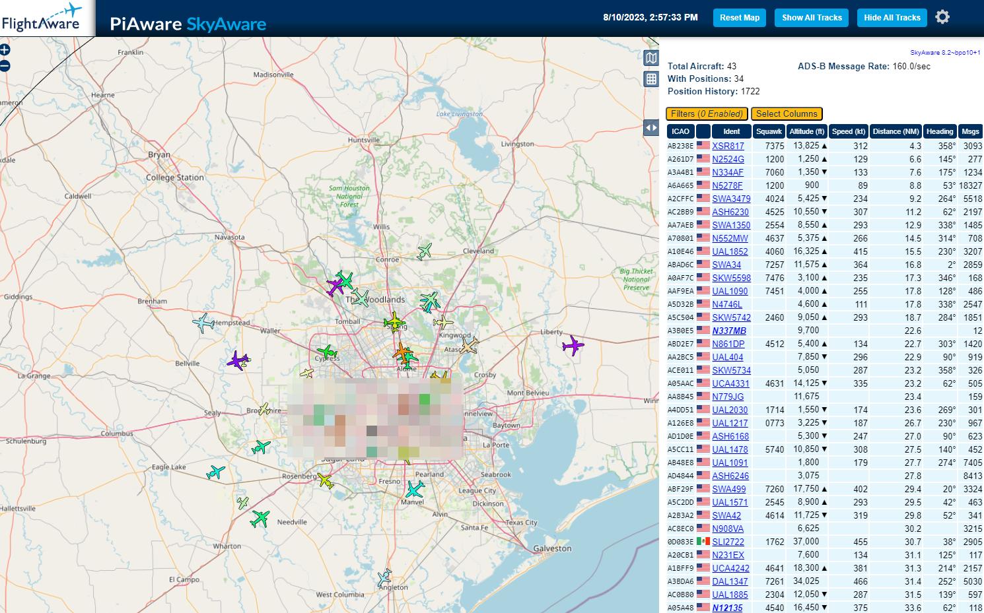Select cyan aircraft icon near Eagle Lake

coord(215,472)
